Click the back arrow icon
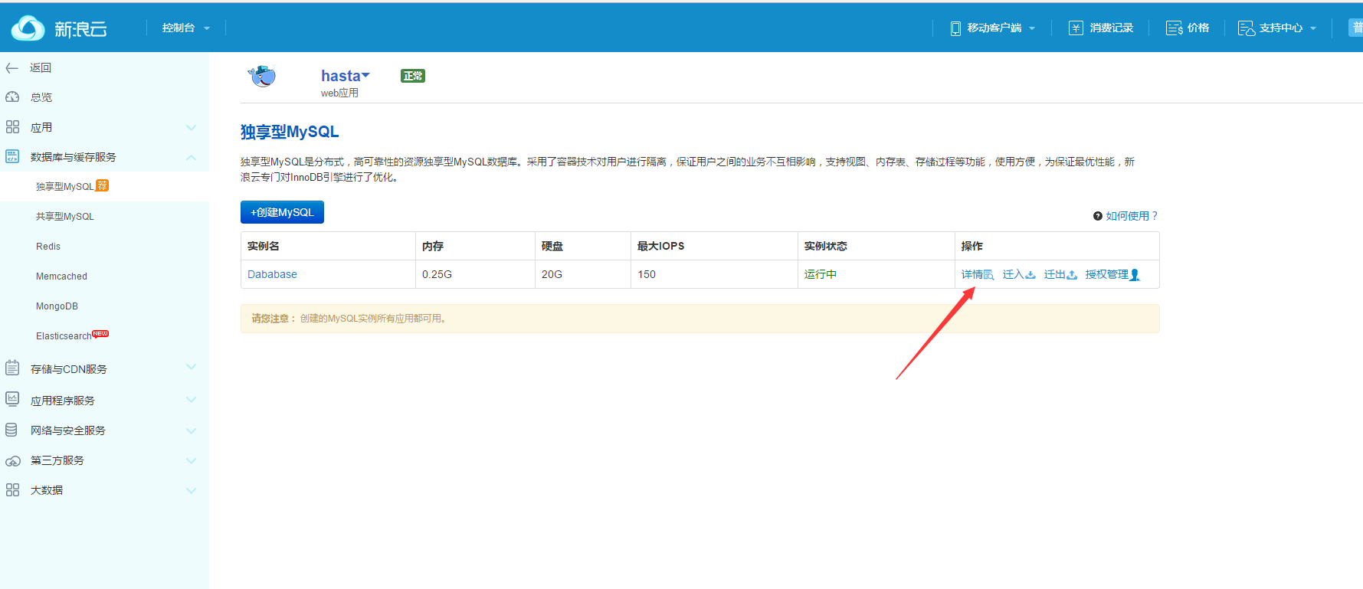This screenshot has height=589, width=1363. point(12,68)
